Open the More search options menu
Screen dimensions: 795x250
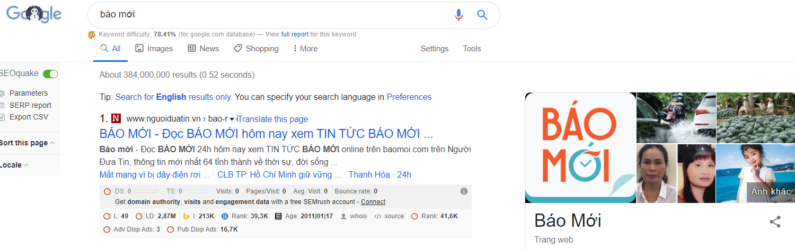click(x=305, y=49)
